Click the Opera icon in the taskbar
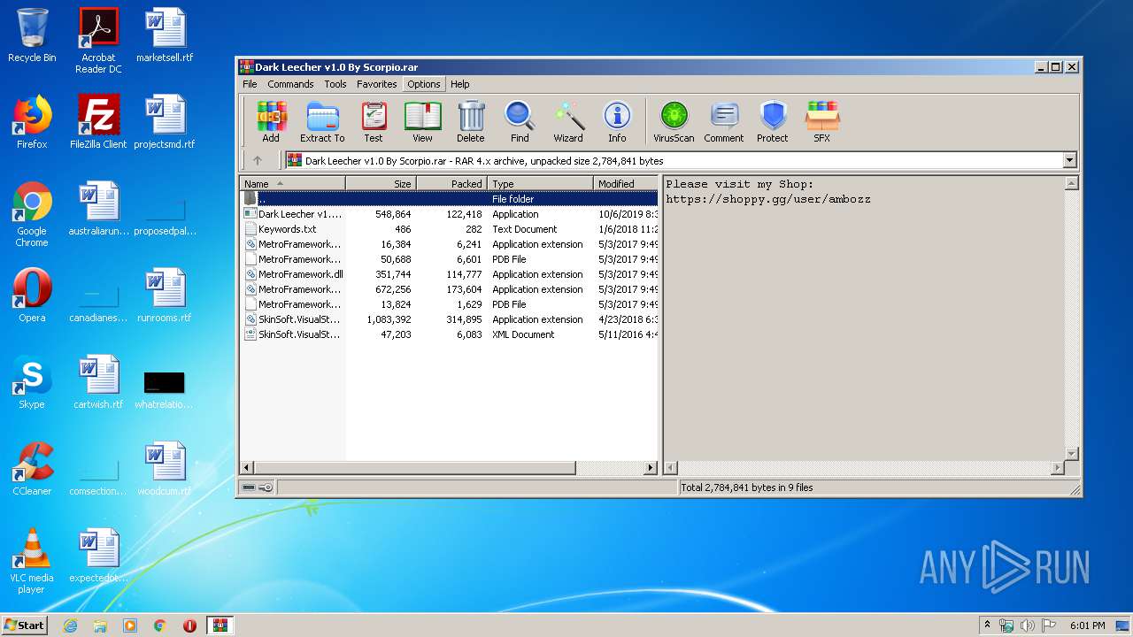Screen dimensions: 1133x637 [x=189, y=625]
